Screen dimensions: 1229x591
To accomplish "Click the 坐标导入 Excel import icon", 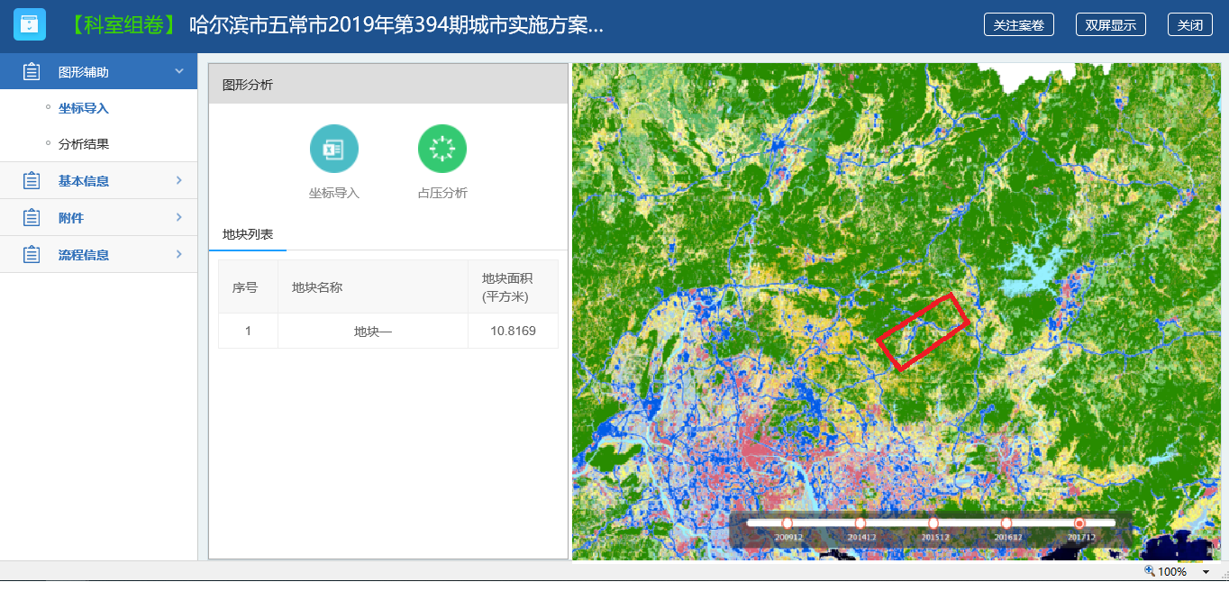I will [x=333, y=149].
